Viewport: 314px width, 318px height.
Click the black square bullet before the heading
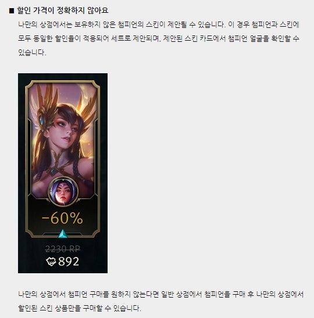12,10
